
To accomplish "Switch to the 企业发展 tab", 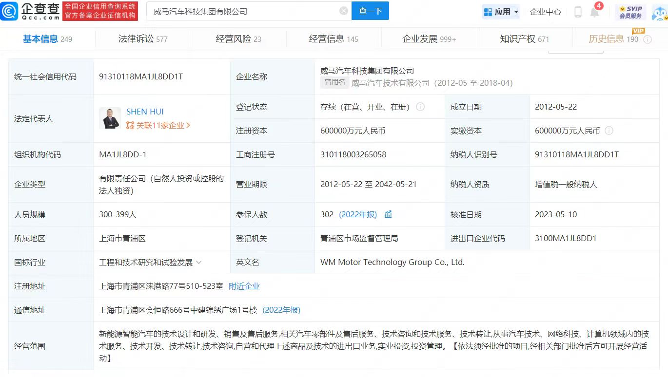I will click(x=429, y=39).
